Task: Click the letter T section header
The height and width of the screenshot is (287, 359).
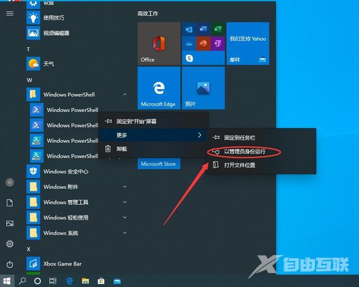Action: tap(29, 49)
